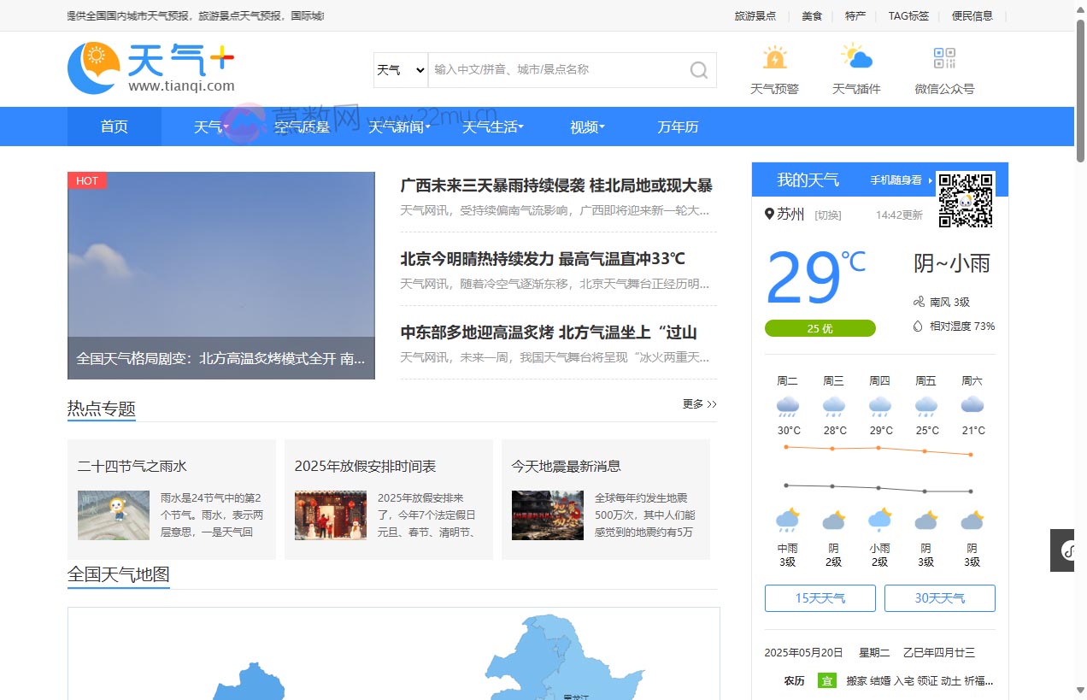Click the 天气插件 weather plugin icon
Screen dimensions: 1087x700
point(857,58)
